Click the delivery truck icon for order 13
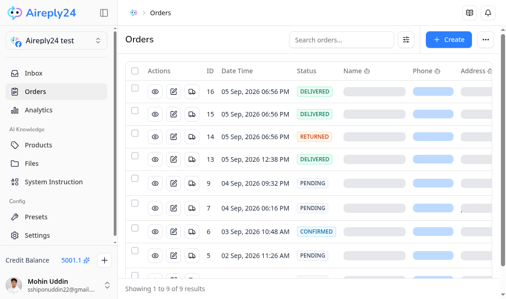The image size is (506, 299). pyautogui.click(x=192, y=159)
